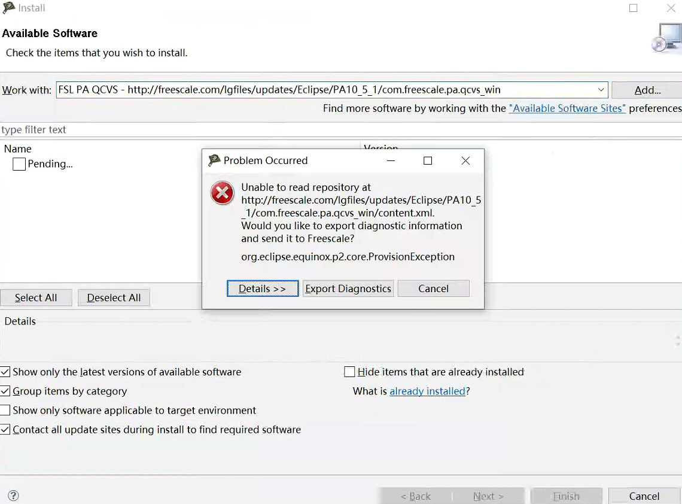Click Export Diagnostics
This screenshot has height=504, width=682.
click(348, 288)
